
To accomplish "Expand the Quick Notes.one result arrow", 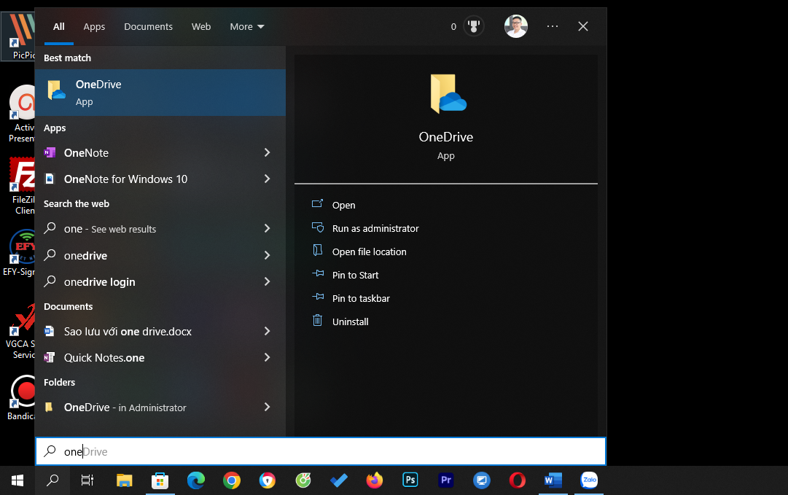I will (268, 356).
